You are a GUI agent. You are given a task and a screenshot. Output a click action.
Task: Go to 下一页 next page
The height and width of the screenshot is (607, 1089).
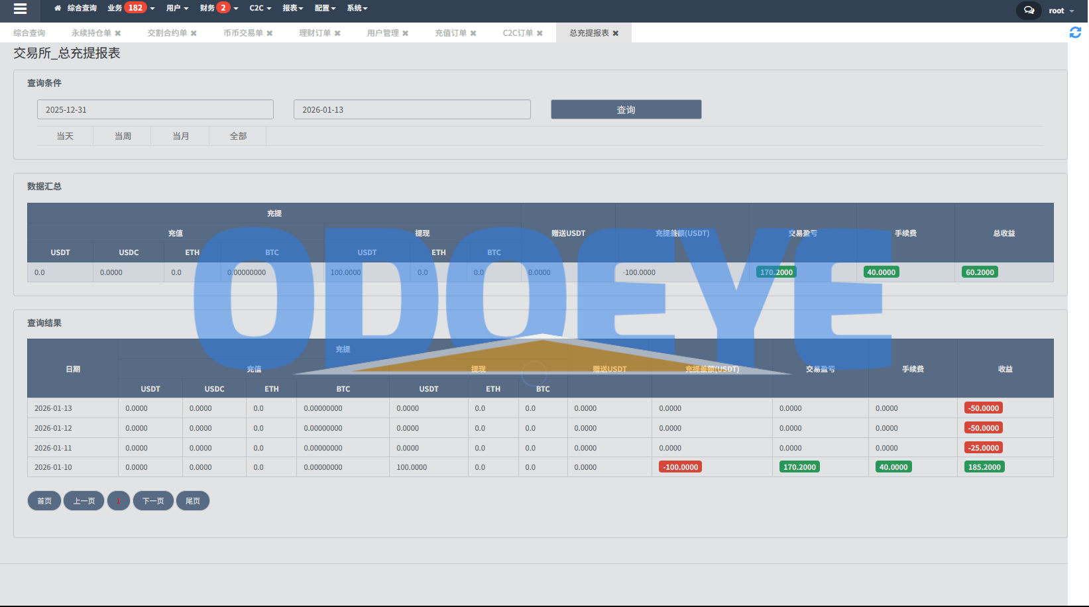(153, 501)
